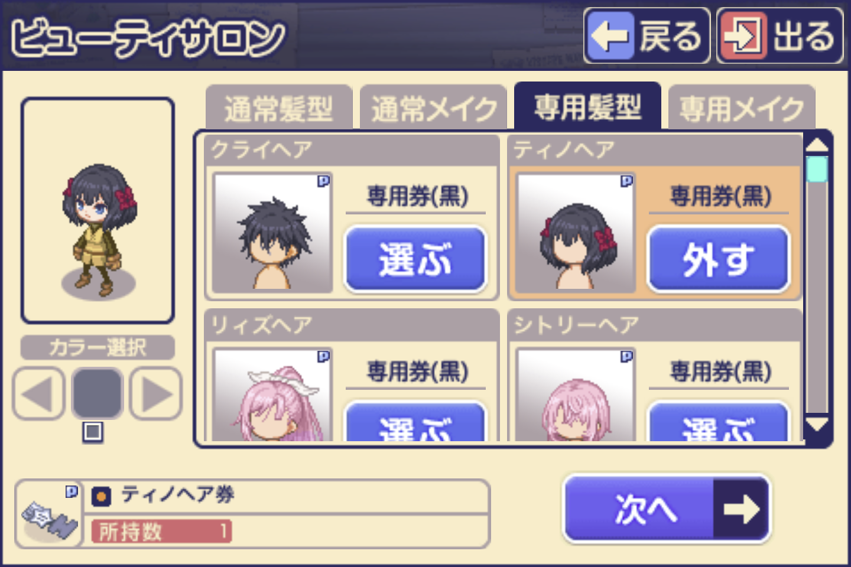Click the クライヘア hairstyle thumbnail
This screenshot has width=851, height=567.
[272, 233]
